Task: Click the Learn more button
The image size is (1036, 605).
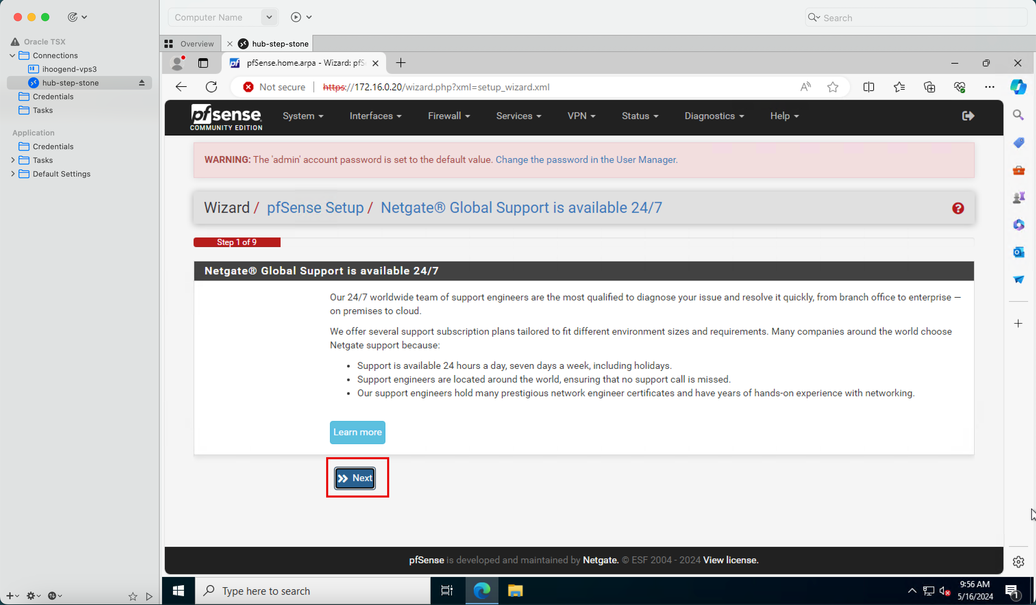Action: pyautogui.click(x=357, y=432)
